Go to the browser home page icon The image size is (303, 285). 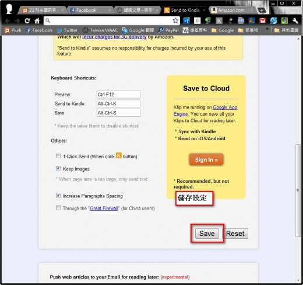tap(37, 20)
